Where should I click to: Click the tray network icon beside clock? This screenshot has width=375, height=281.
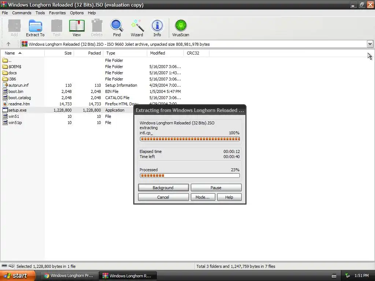347,276
